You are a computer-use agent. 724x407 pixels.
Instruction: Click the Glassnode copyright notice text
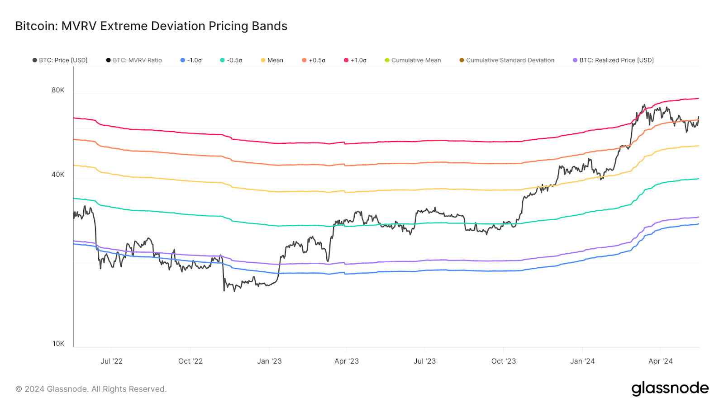tap(91, 389)
